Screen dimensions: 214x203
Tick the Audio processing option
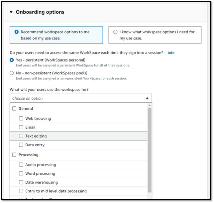[x=21, y=165]
